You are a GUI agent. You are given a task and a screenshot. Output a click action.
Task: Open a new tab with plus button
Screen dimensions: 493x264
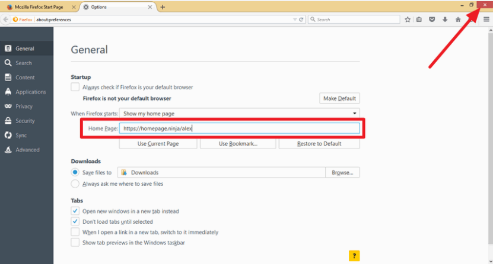click(163, 7)
